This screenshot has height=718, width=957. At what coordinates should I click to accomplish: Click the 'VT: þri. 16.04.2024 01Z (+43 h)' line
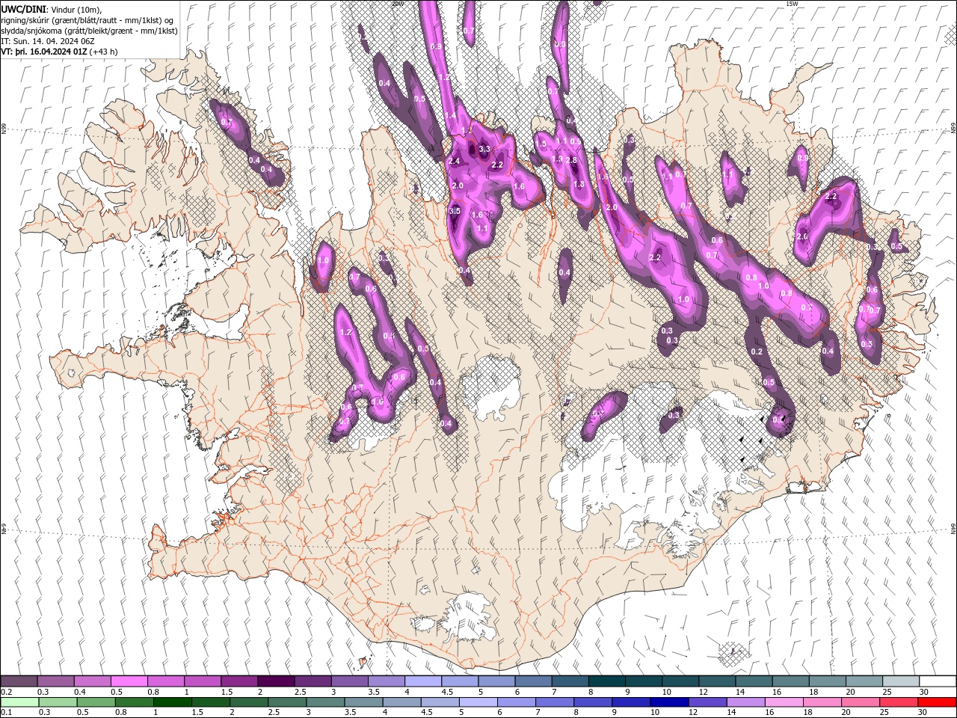tap(61, 52)
